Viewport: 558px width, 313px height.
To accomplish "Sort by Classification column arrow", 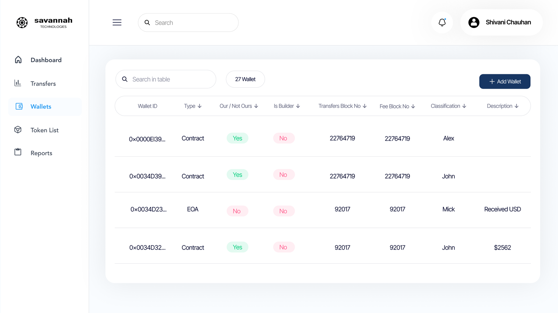I will pos(464,106).
